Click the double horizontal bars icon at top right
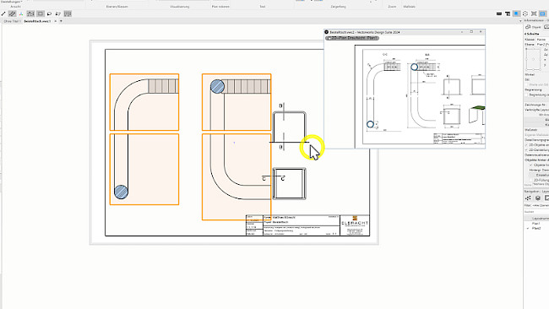Viewport: 549px width, 309px height. tap(499, 14)
